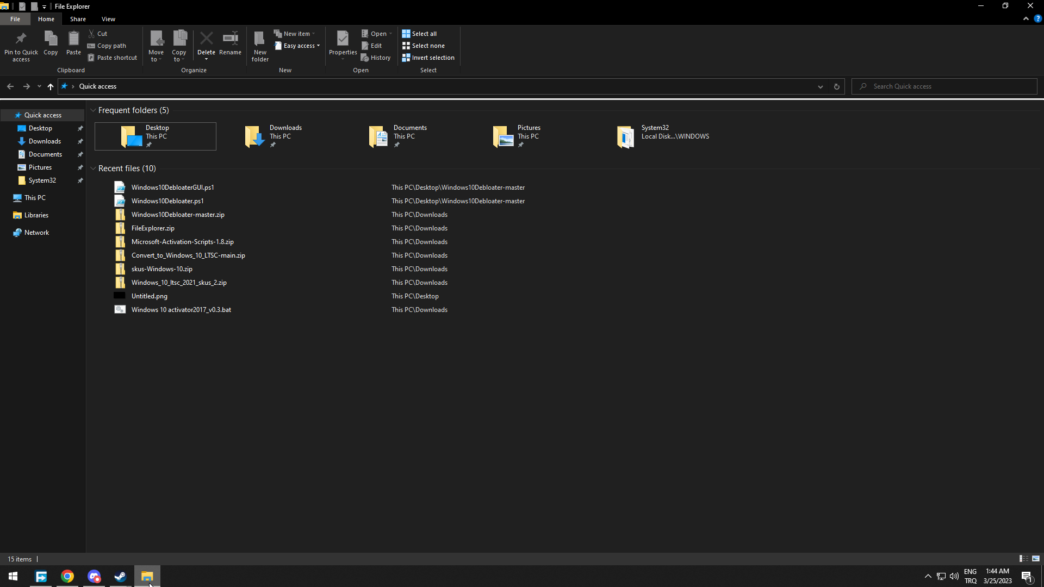Open Google Chrome from the taskbar
Viewport: 1044px width, 587px height.
[67, 576]
